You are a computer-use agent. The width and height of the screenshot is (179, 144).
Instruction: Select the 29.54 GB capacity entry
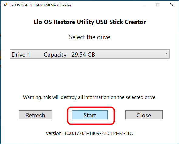click(x=83, y=55)
